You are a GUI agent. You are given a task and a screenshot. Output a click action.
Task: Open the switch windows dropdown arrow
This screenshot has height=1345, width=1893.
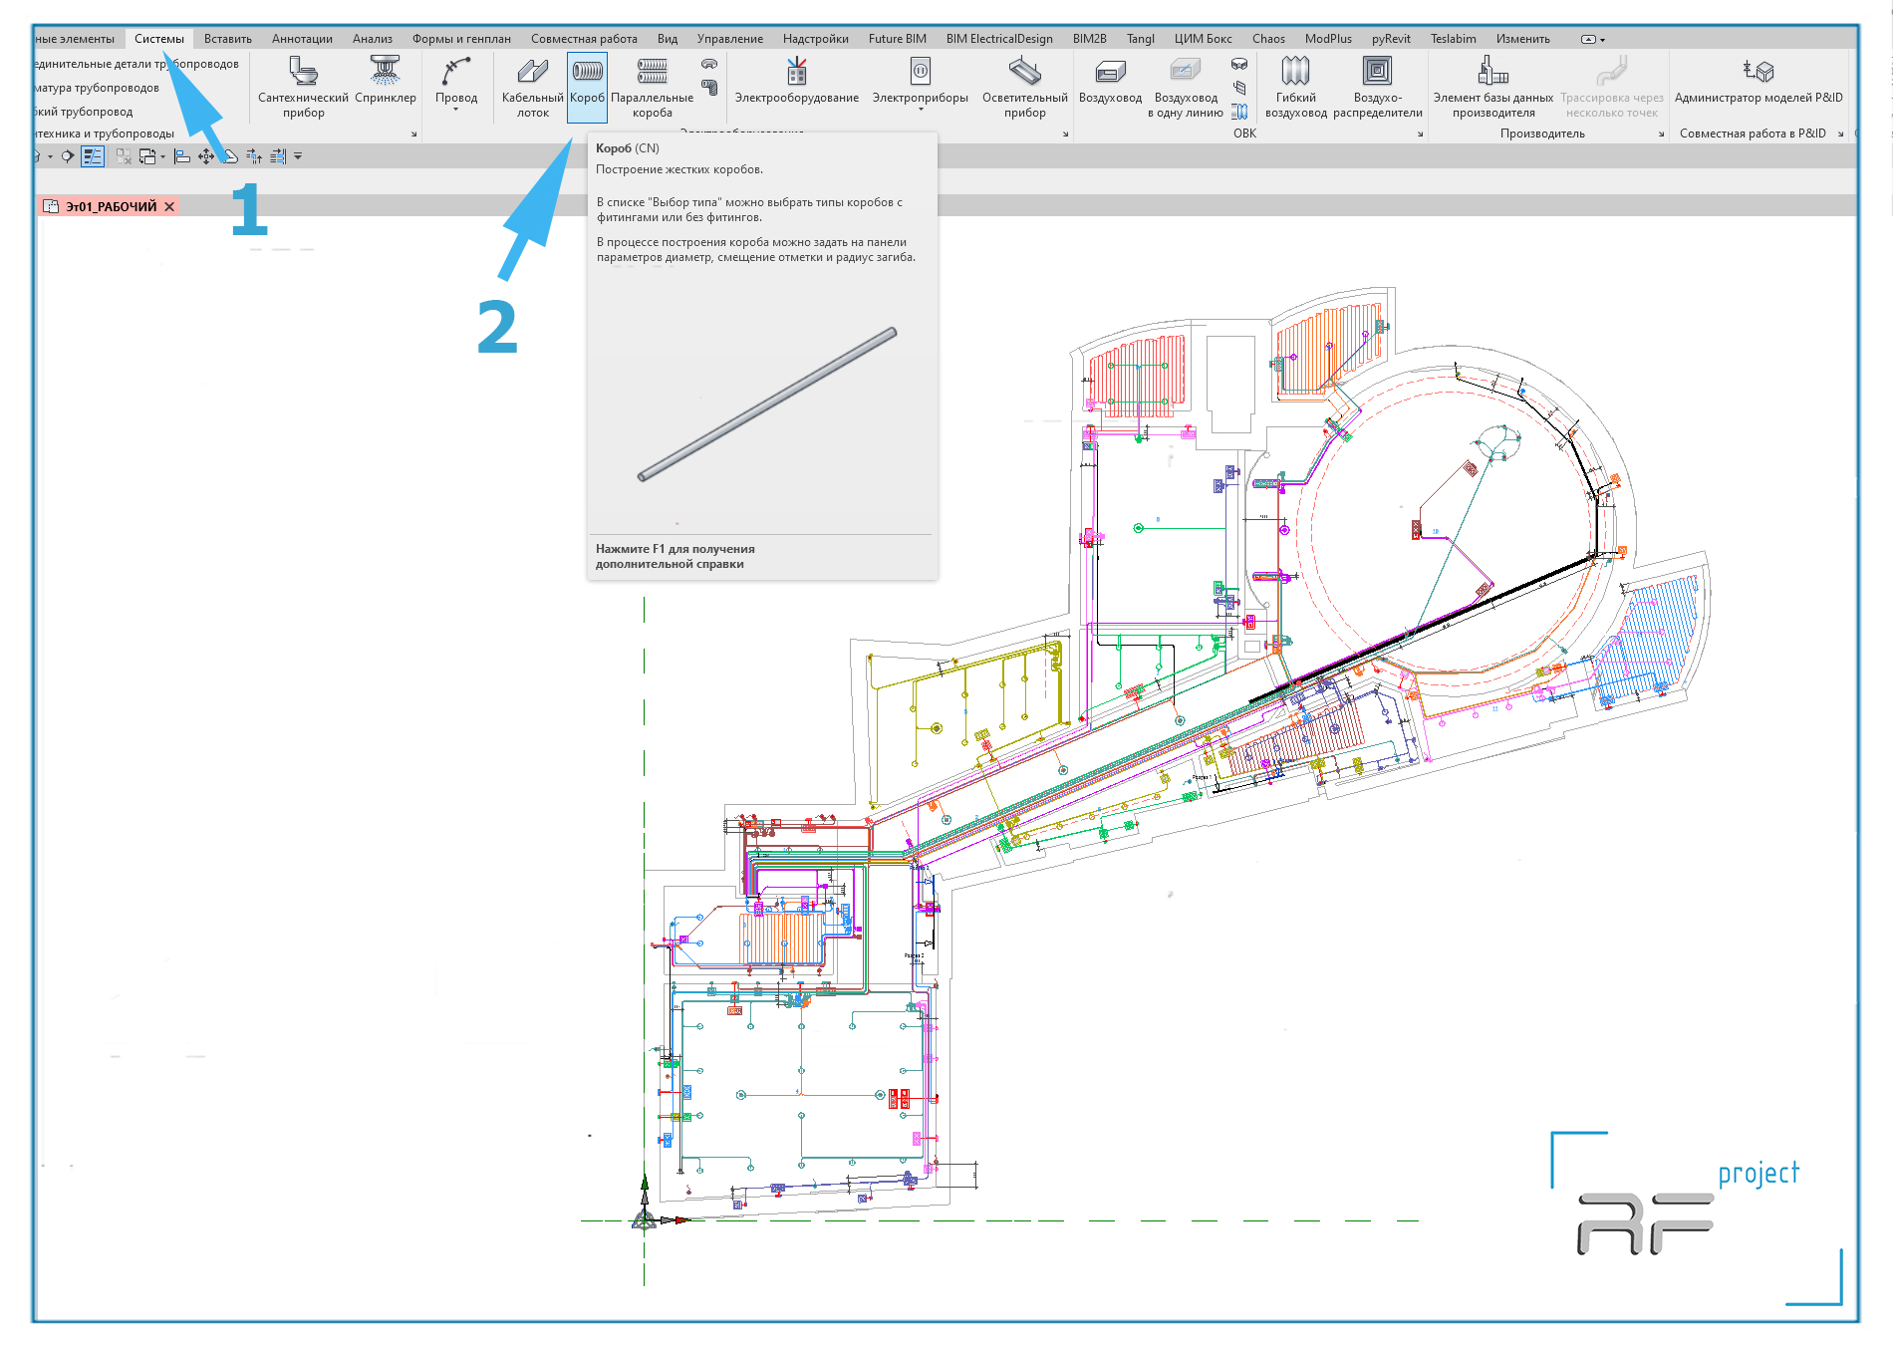[162, 155]
